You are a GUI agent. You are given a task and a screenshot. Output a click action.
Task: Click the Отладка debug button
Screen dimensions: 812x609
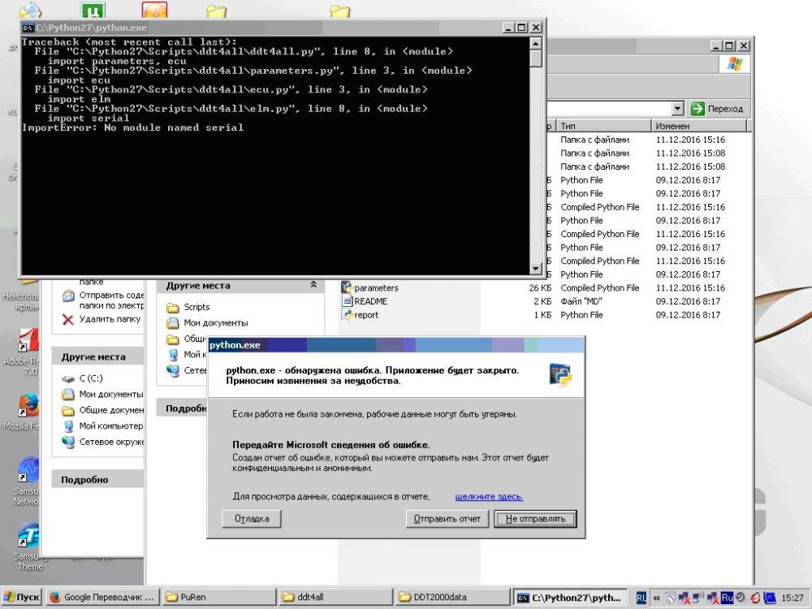click(252, 518)
